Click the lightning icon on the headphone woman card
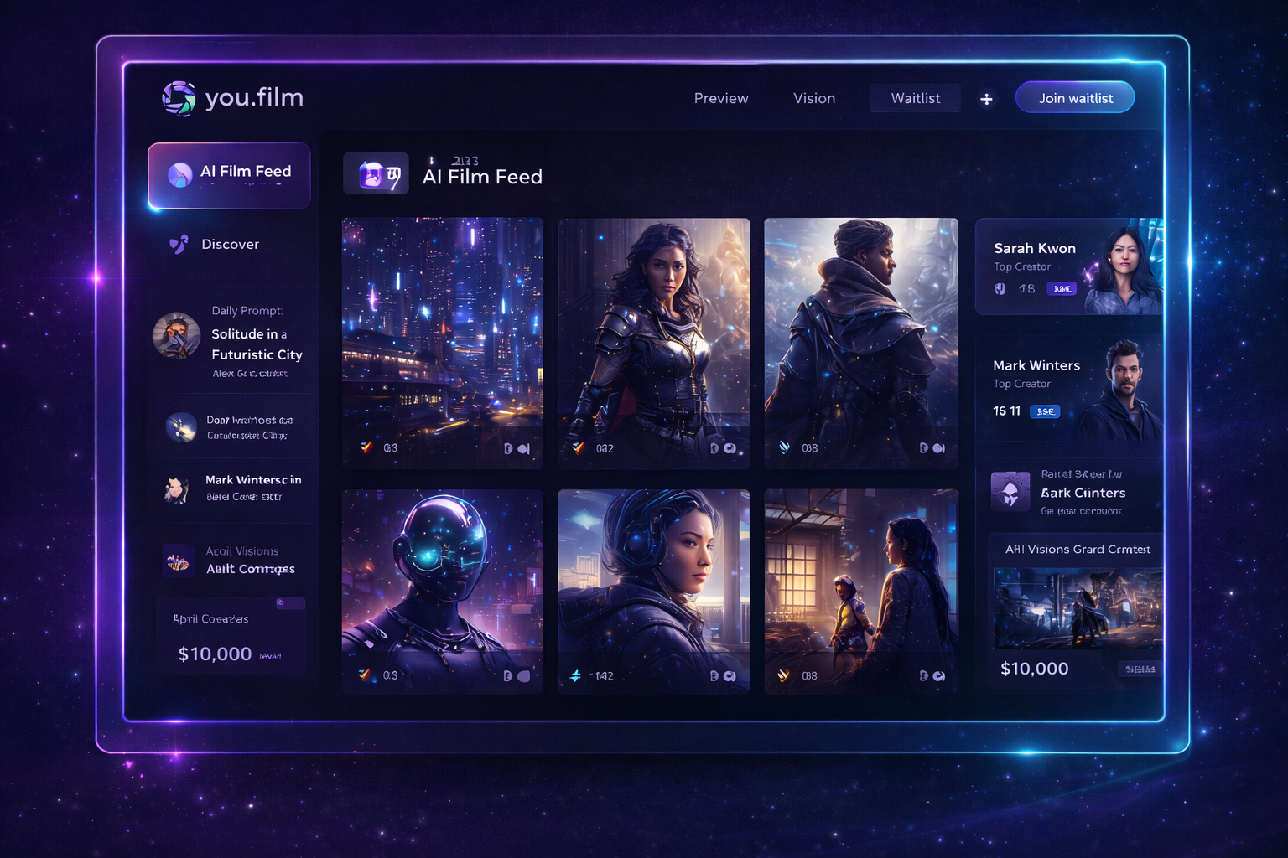This screenshot has width=1288, height=858. tap(575, 675)
